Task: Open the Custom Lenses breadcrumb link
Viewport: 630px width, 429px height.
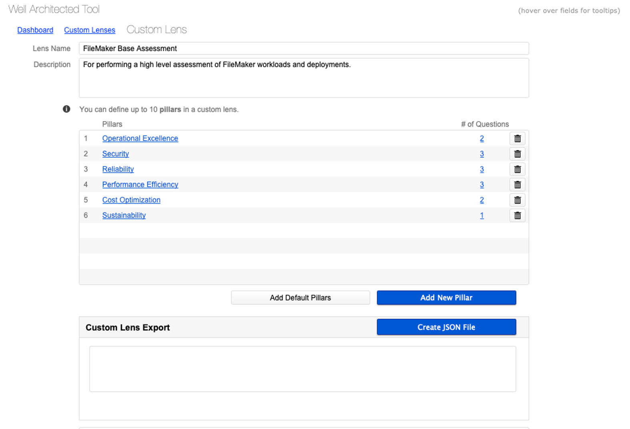Action: [90, 30]
